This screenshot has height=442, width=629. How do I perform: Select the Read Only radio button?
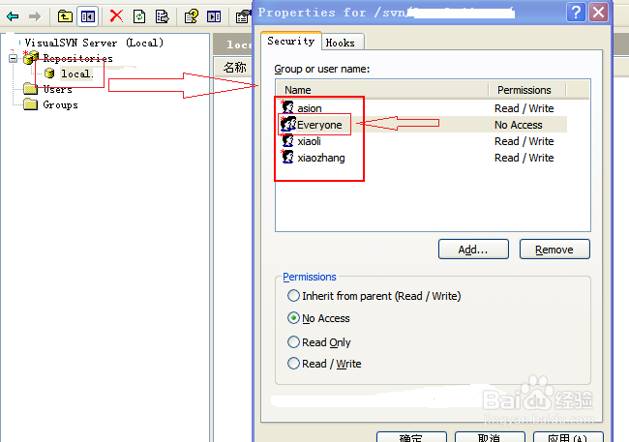(x=293, y=342)
